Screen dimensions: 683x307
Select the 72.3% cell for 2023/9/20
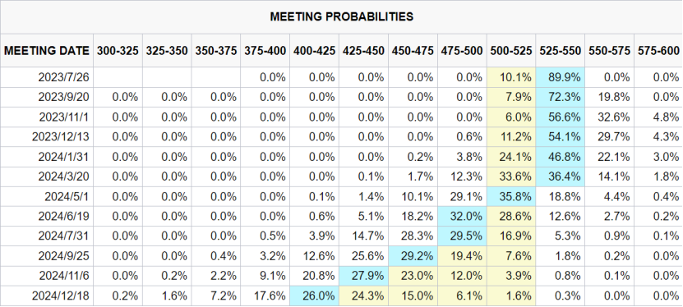(x=561, y=97)
